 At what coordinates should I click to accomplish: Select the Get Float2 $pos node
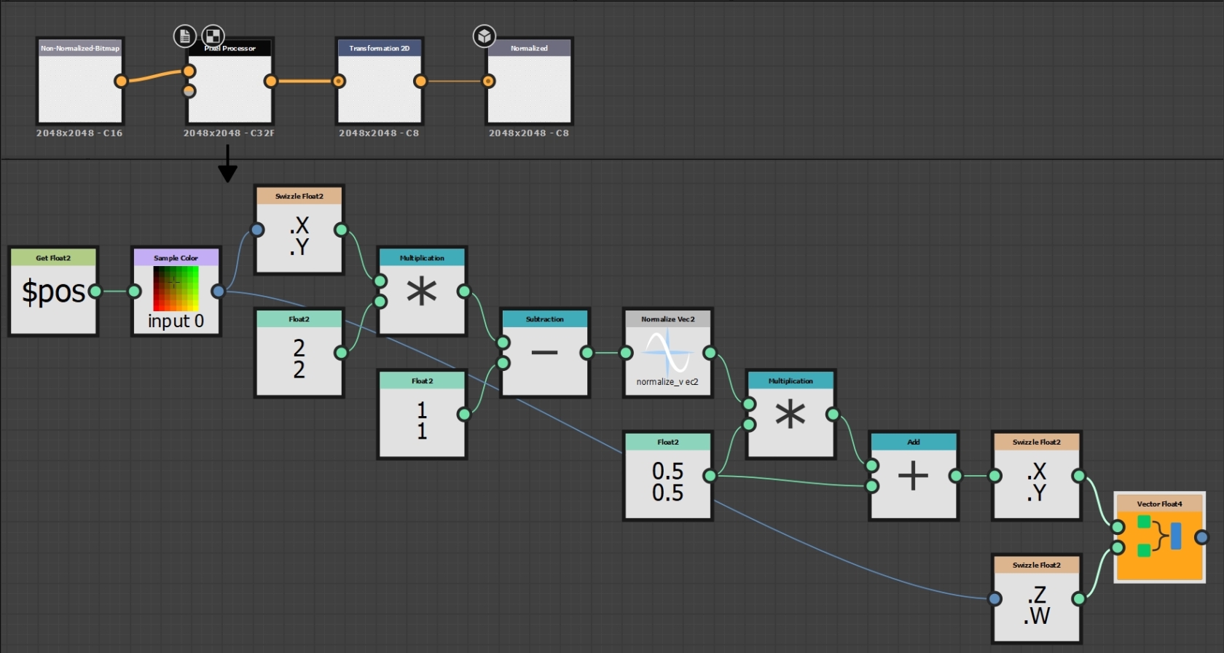(53, 292)
